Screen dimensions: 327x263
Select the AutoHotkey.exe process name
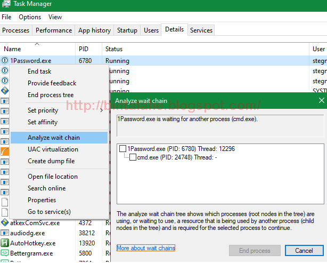(x=32, y=243)
